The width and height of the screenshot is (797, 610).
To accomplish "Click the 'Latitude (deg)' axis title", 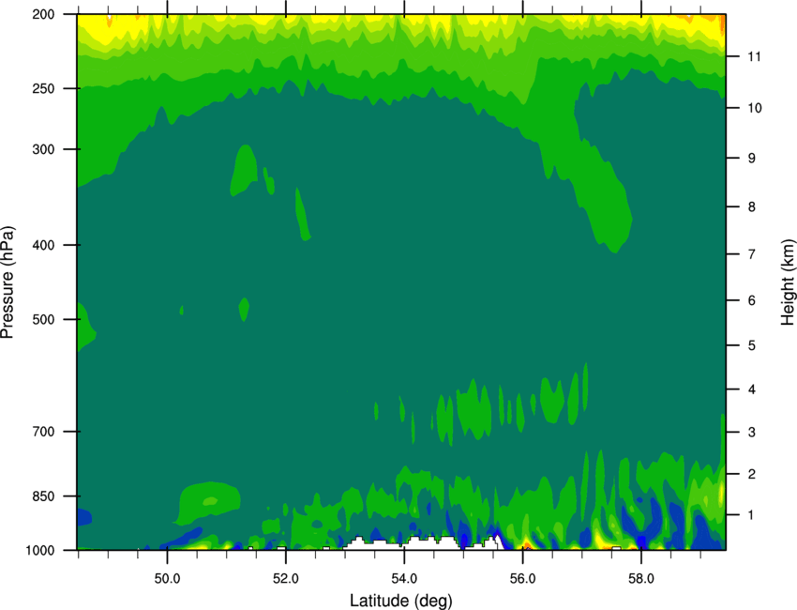I will [401, 601].
